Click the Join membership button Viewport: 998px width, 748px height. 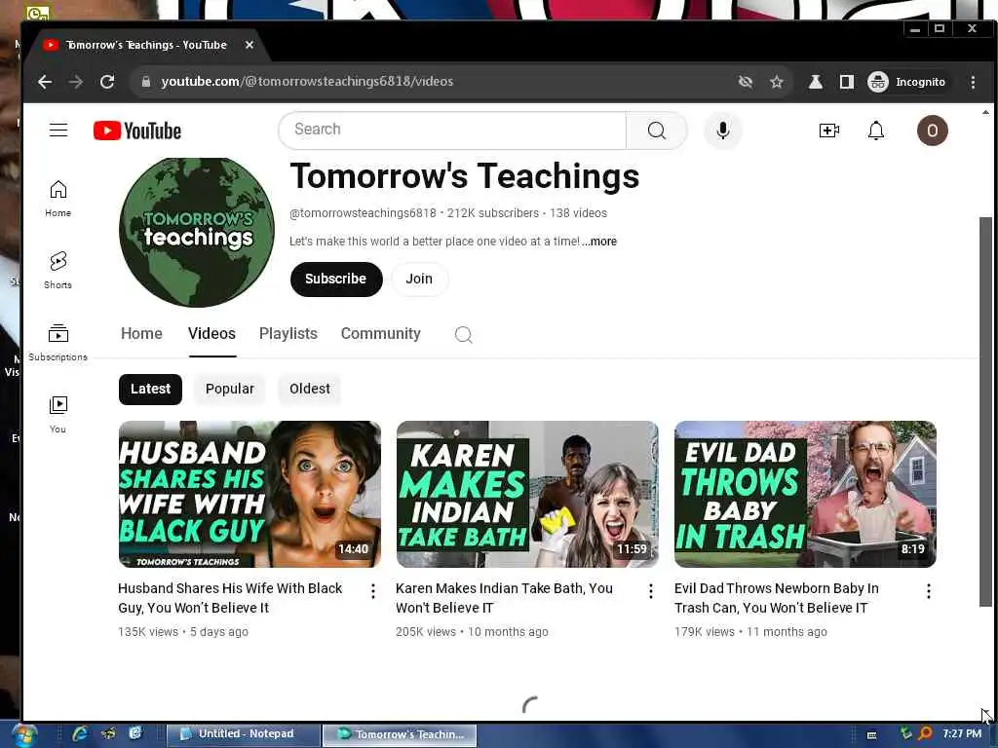coord(419,279)
